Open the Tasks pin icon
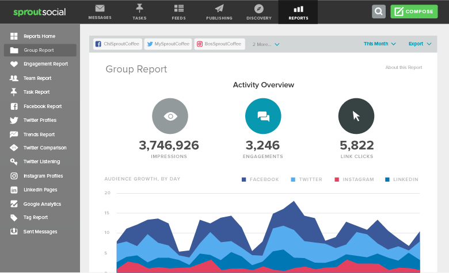 (x=139, y=9)
